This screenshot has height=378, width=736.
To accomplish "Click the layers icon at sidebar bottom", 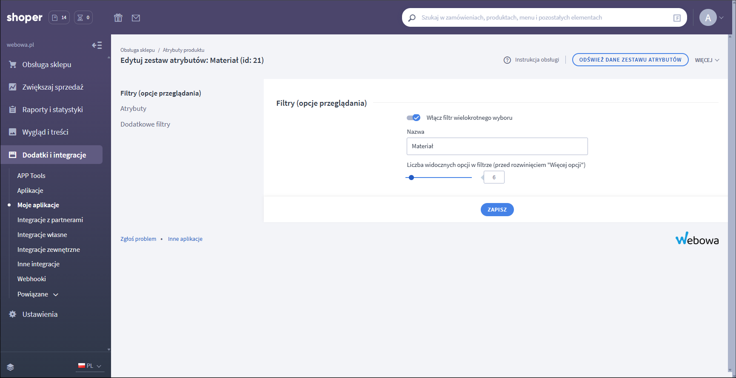I will click(11, 367).
